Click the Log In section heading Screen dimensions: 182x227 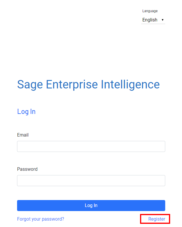[x=26, y=112]
